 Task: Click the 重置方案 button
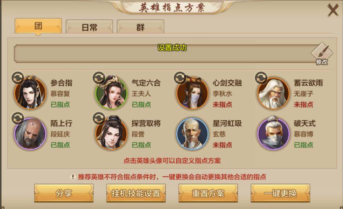point(208,193)
